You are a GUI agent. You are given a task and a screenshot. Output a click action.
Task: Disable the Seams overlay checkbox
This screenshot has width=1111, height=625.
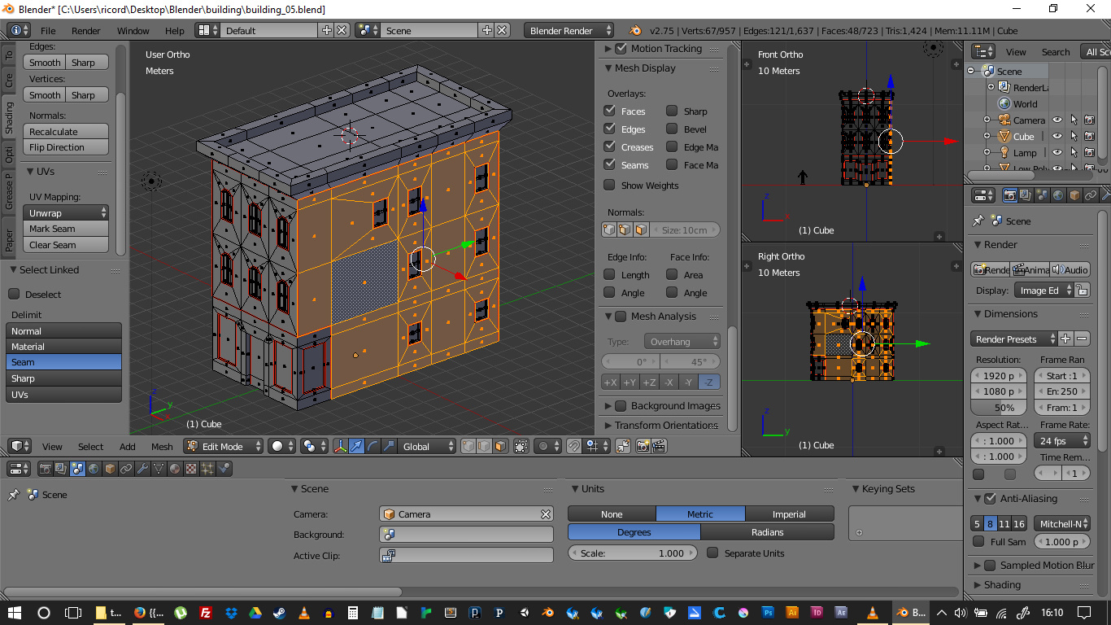pyautogui.click(x=609, y=164)
